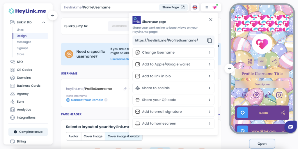Select Add to homescreen option

(x=173, y=123)
